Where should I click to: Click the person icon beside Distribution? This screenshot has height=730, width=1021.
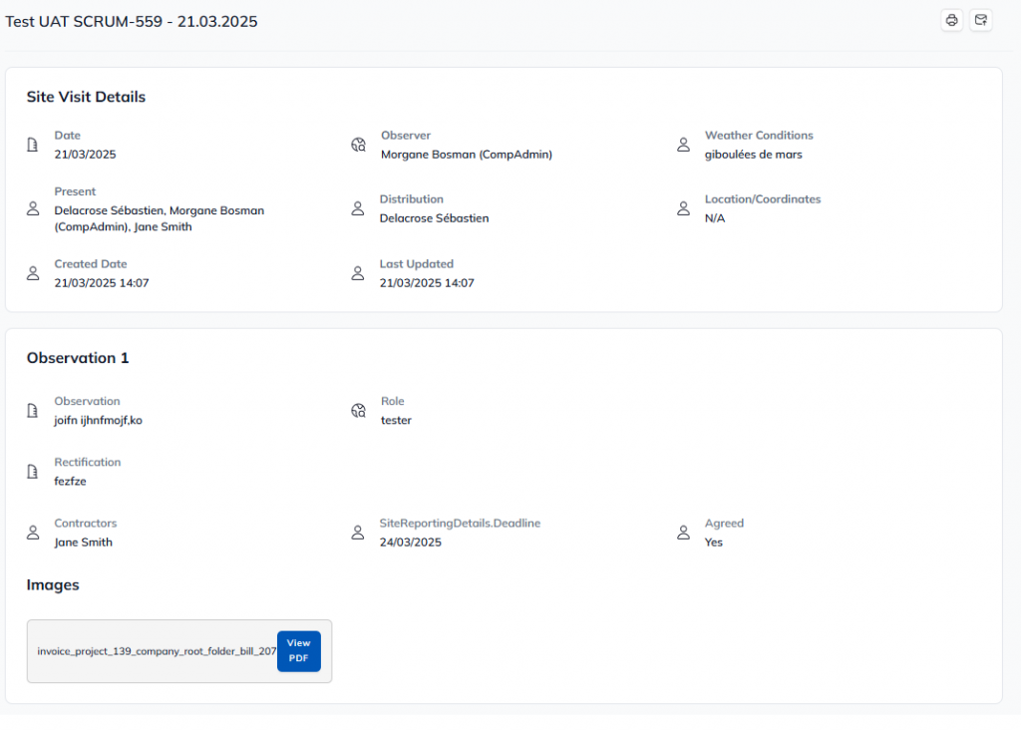(358, 209)
